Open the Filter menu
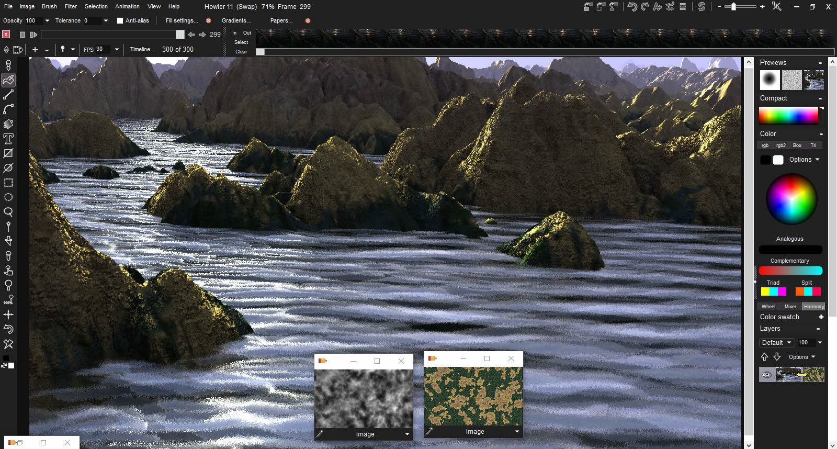This screenshot has height=449, width=837. [71, 6]
